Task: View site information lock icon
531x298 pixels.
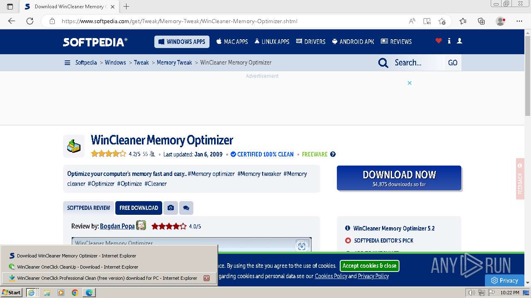Action: tap(52, 21)
